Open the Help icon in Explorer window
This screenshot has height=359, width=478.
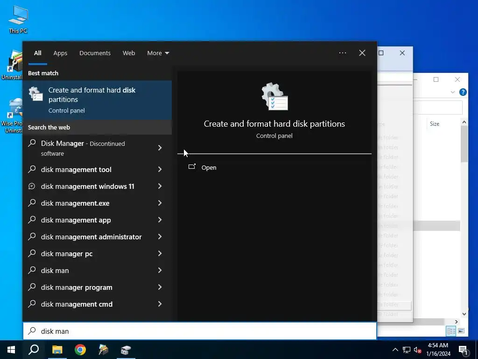click(463, 92)
